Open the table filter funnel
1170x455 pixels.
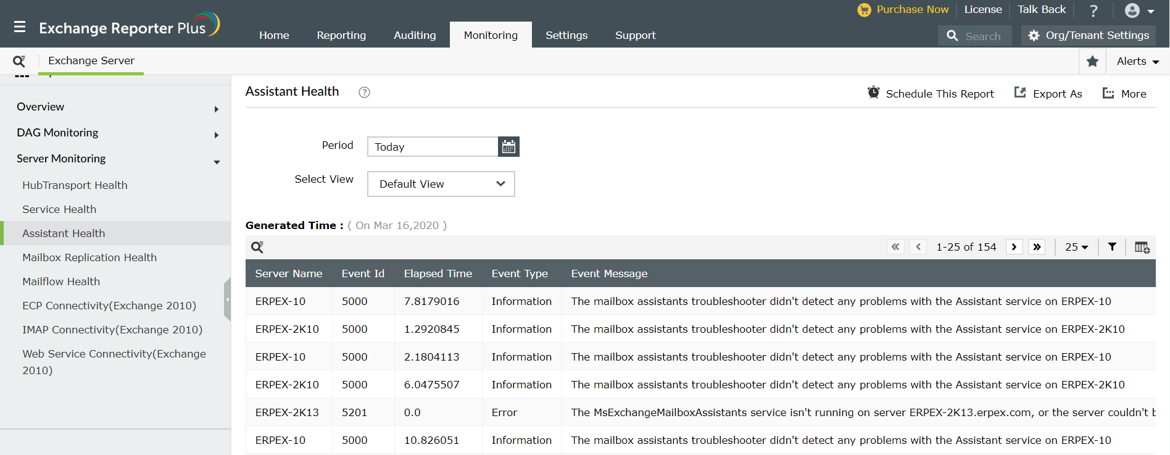pos(1112,247)
